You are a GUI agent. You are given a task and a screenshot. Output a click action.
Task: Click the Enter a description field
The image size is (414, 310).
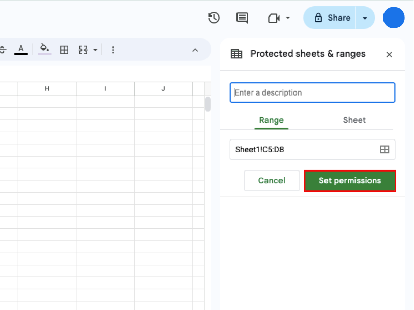pos(312,93)
